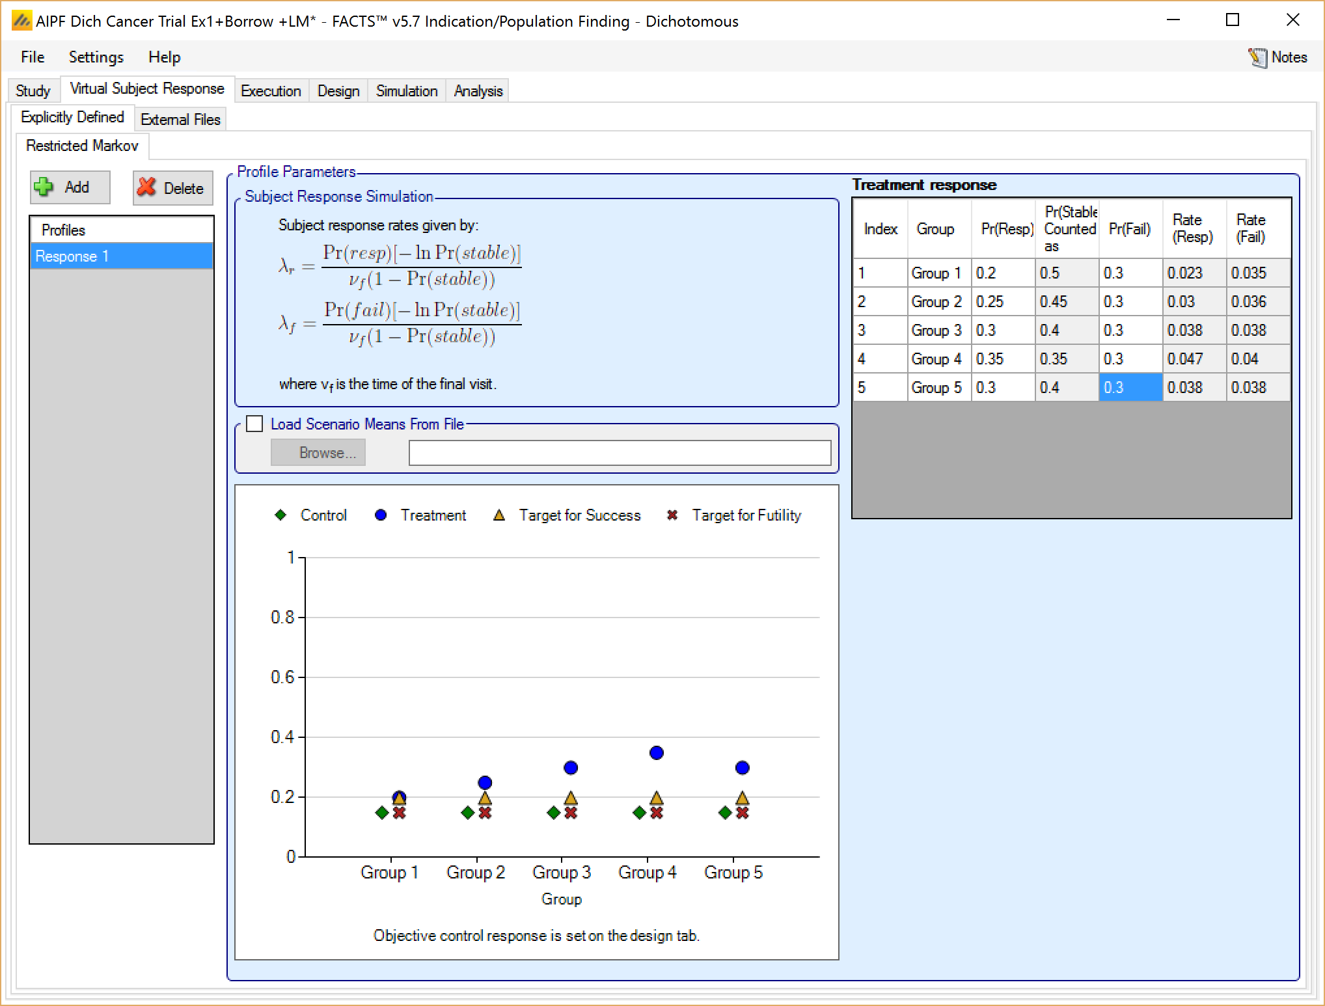Open the Settings menu
Screen dimensions: 1325x1006
(96, 57)
